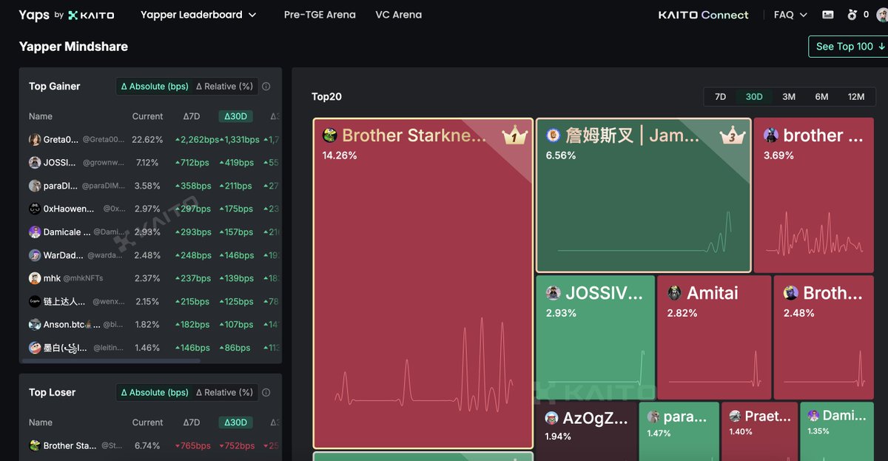This screenshot has width=888, height=461.
Task: Click 0xHaowen avatar in Top Gainer list
Action: [x=35, y=209]
